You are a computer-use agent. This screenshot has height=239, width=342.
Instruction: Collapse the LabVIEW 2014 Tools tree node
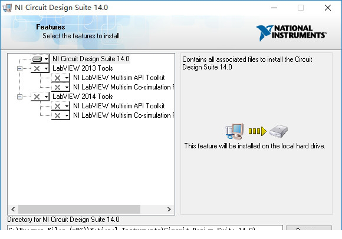click(19, 97)
